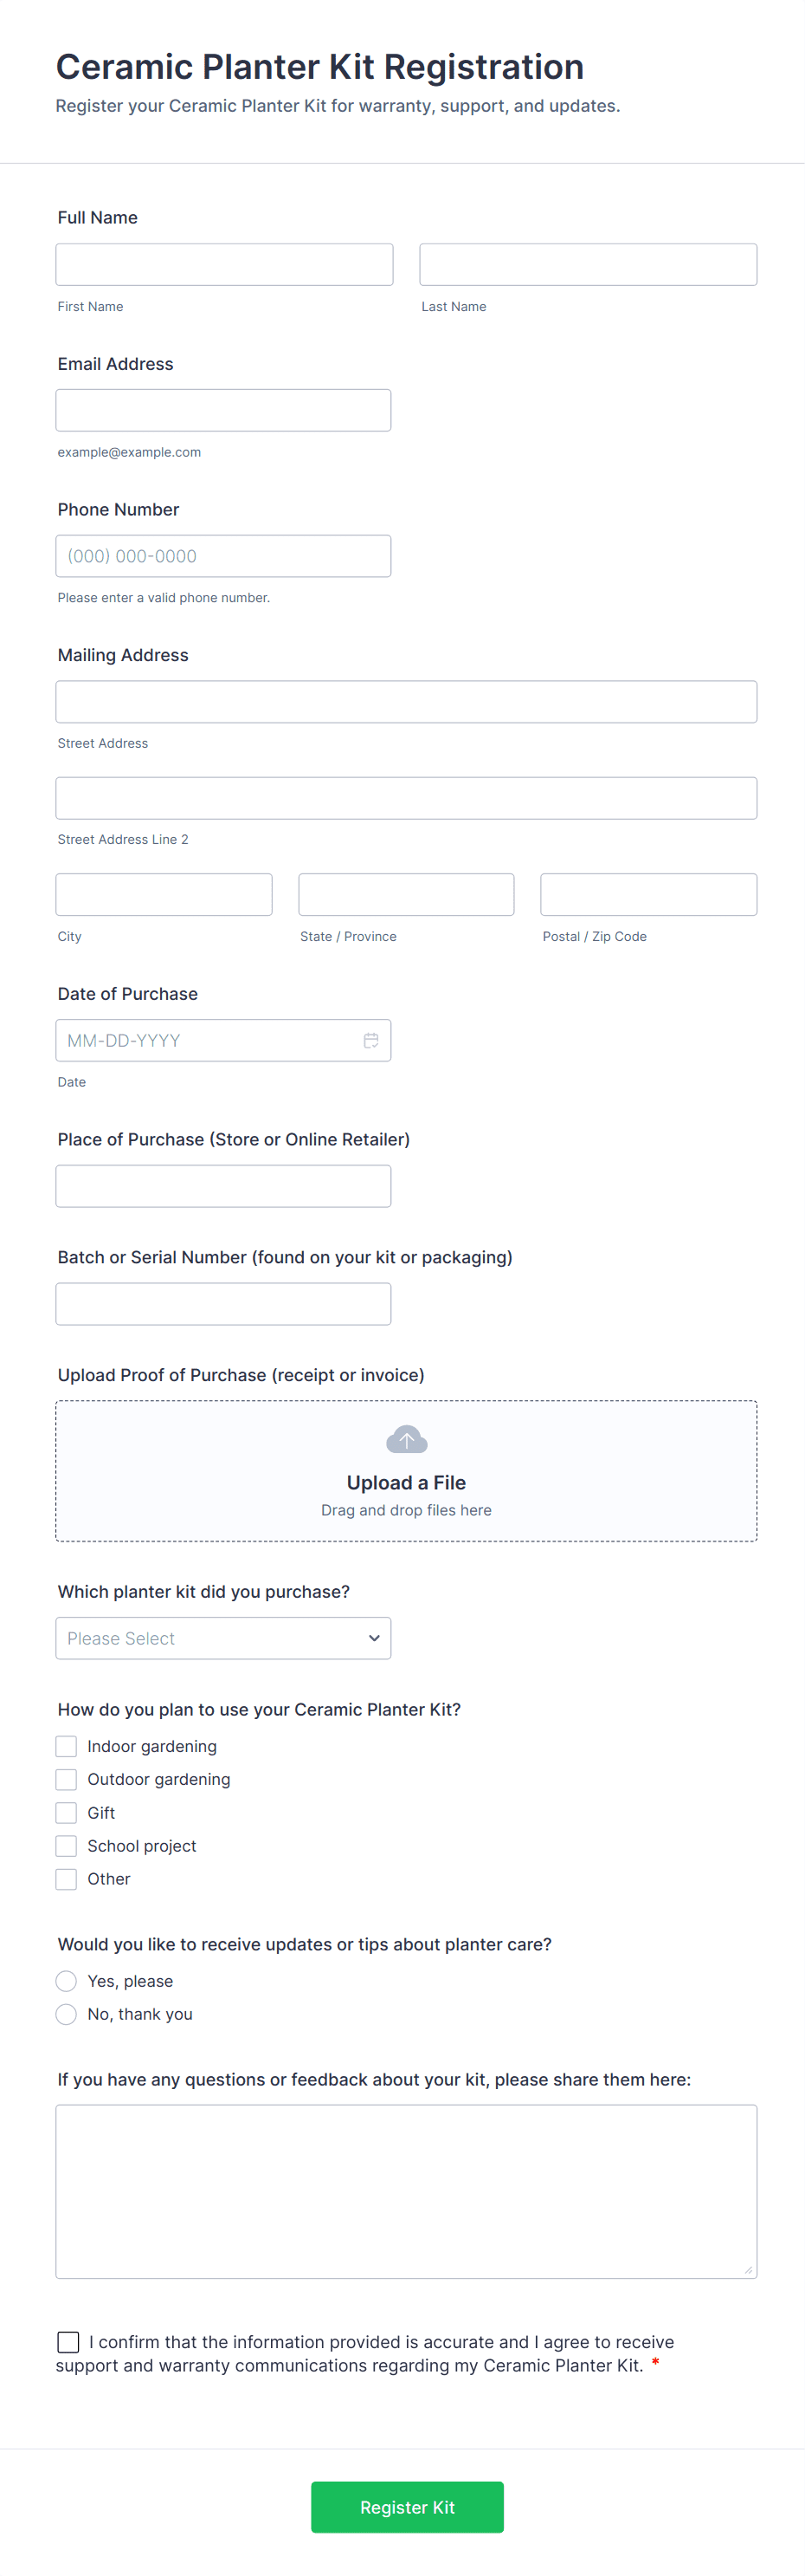Focus the First Name input field
The width and height of the screenshot is (805, 2576).
223,265
